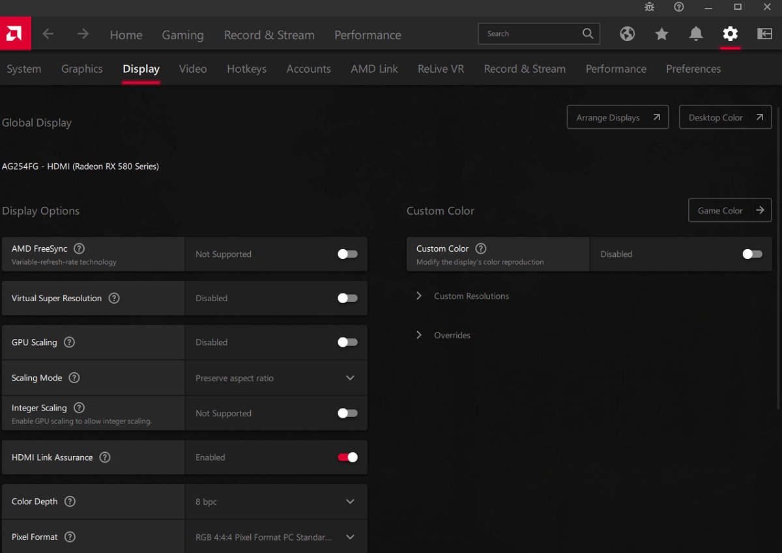
Task: Open the web browser globe icon
Action: click(x=628, y=34)
